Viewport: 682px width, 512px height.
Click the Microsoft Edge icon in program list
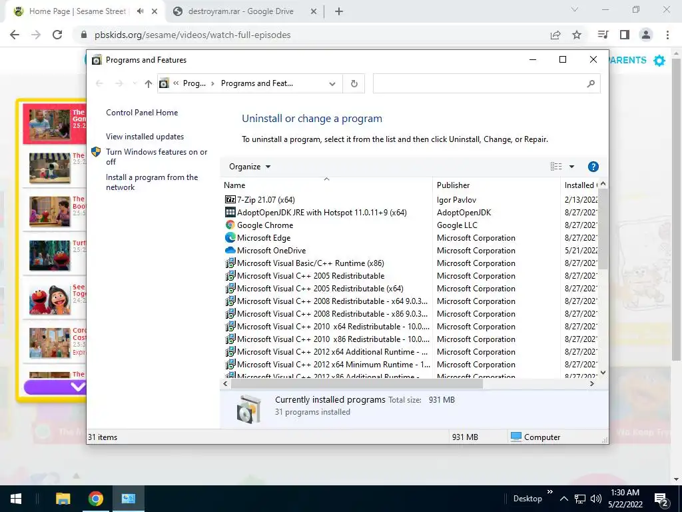(x=230, y=238)
